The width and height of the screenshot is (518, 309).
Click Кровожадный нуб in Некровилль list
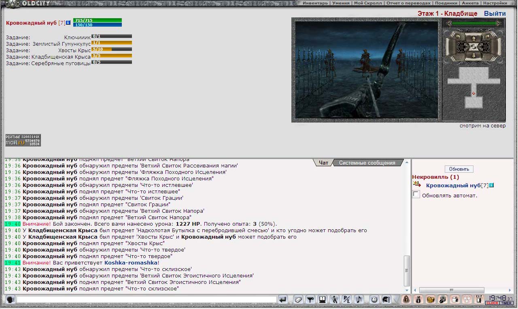(453, 185)
